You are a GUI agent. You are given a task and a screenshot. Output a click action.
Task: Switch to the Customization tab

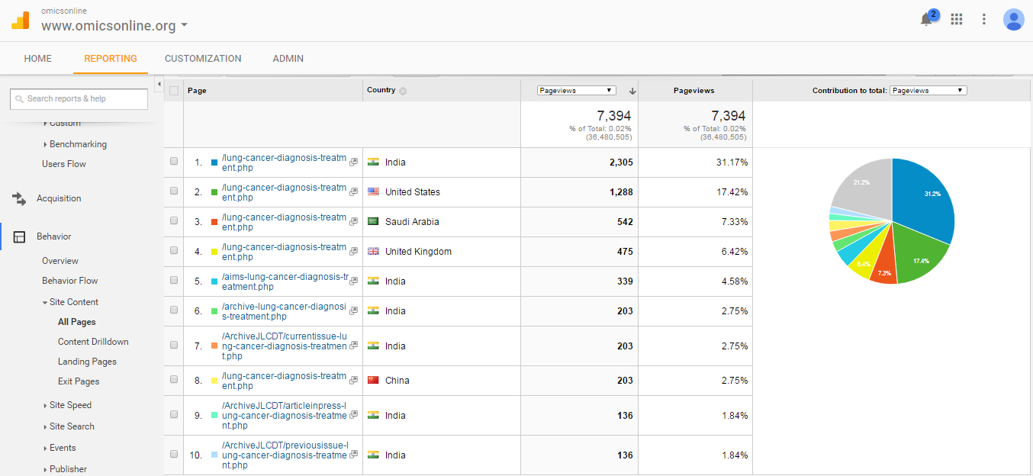tap(203, 59)
